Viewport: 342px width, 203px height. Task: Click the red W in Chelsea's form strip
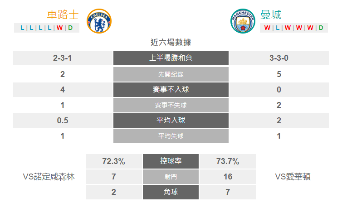tap(59, 28)
